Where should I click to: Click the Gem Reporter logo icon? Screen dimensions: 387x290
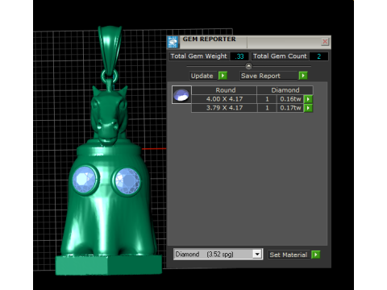(x=173, y=42)
